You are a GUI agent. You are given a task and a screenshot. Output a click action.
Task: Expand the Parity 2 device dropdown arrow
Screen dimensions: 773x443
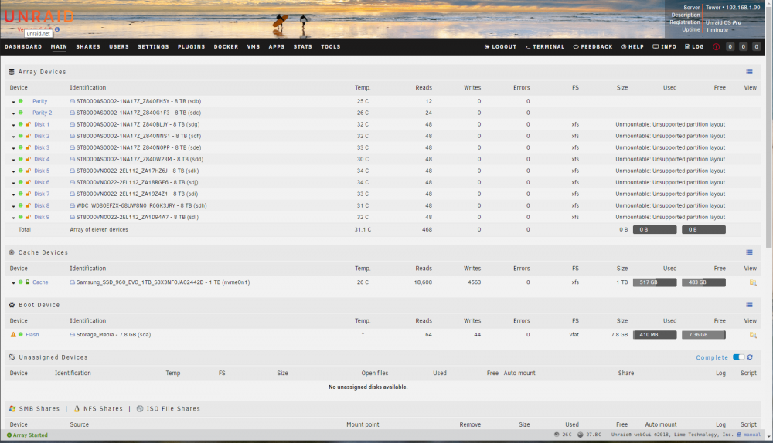(x=13, y=113)
